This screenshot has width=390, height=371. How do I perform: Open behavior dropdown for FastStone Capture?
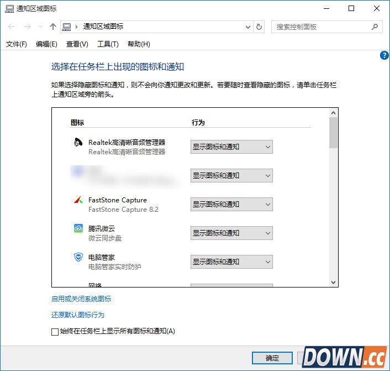[231, 205]
